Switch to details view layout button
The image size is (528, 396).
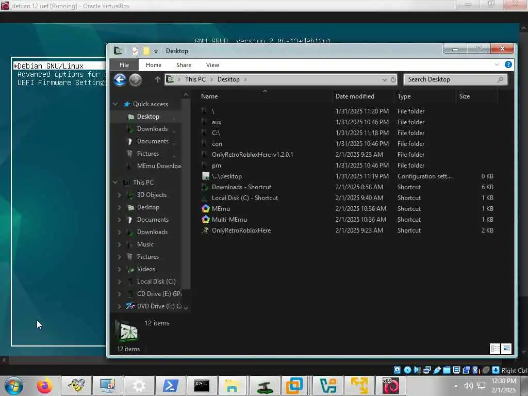point(495,349)
